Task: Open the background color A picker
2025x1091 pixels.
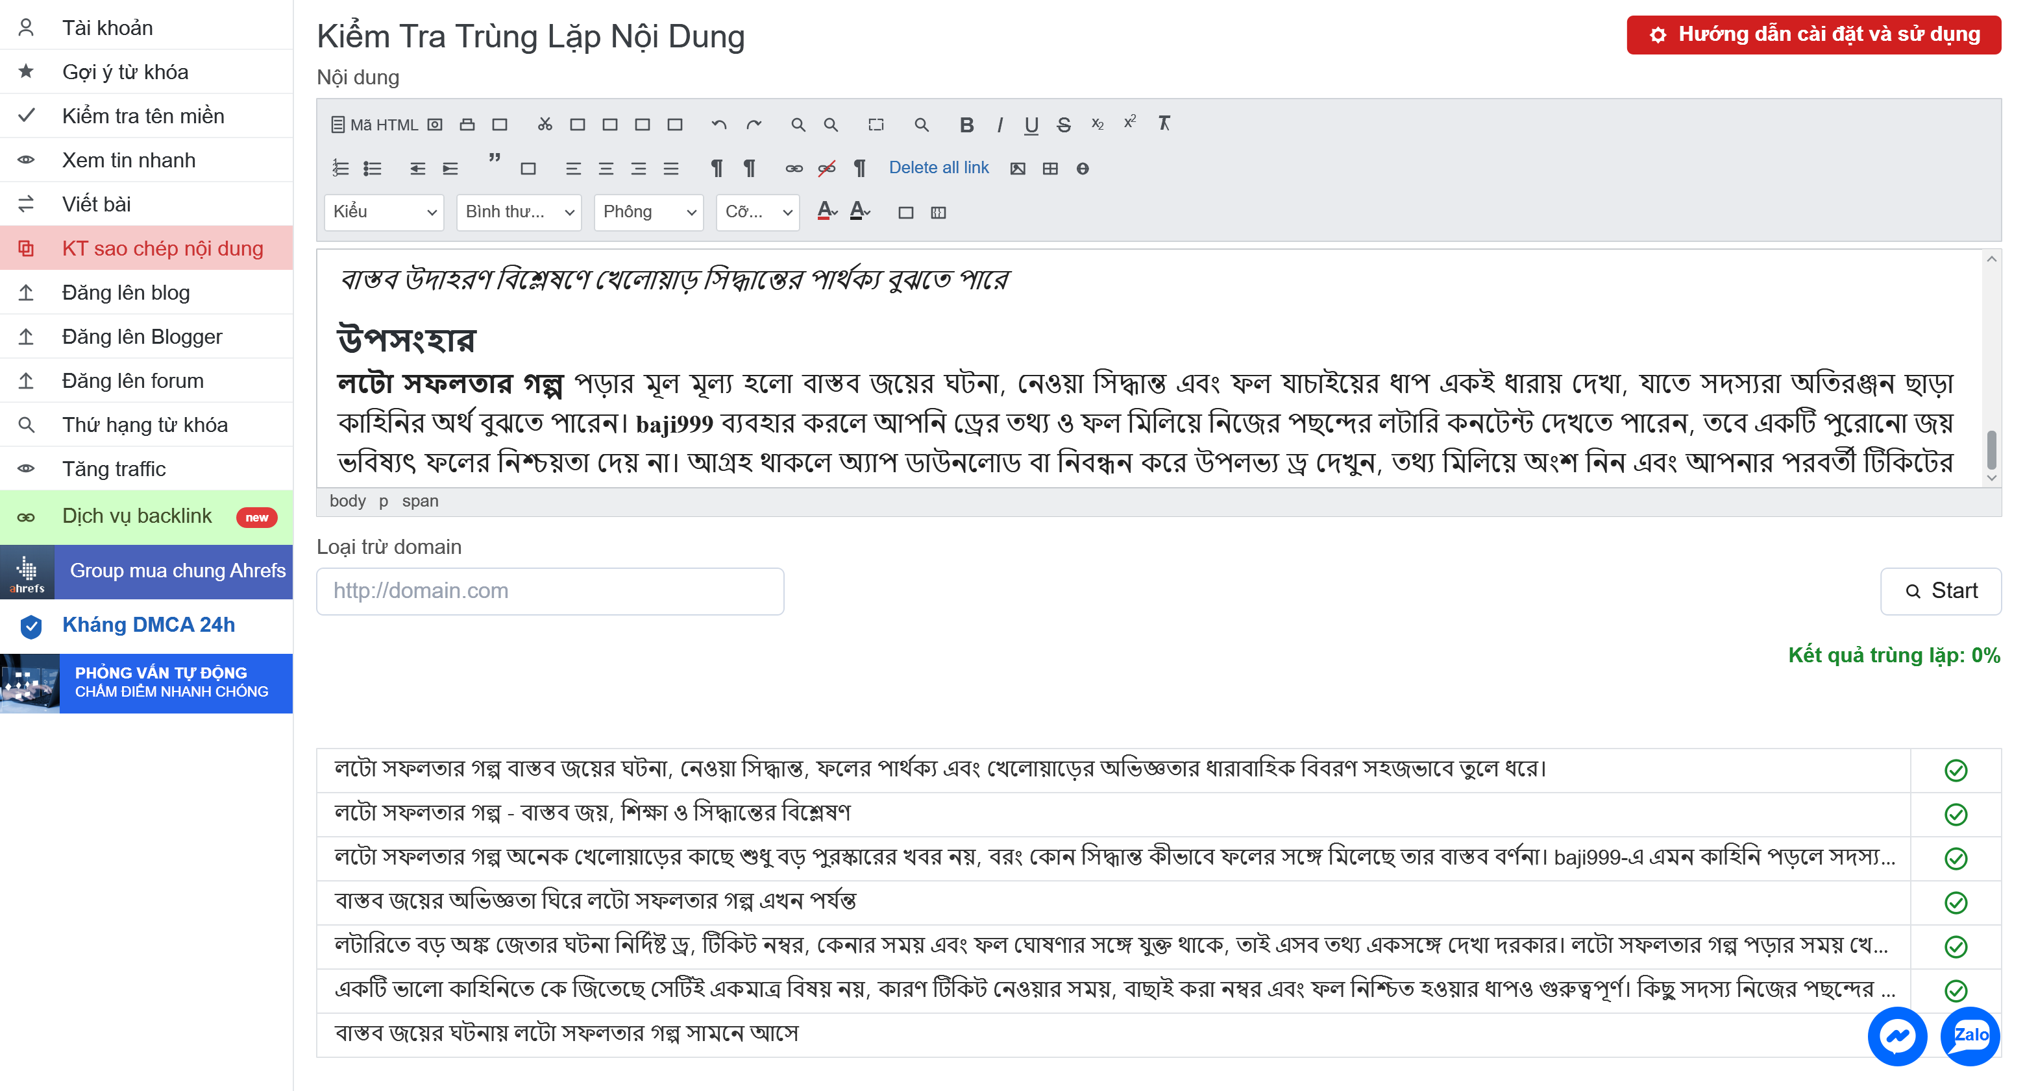Action: [x=860, y=211]
